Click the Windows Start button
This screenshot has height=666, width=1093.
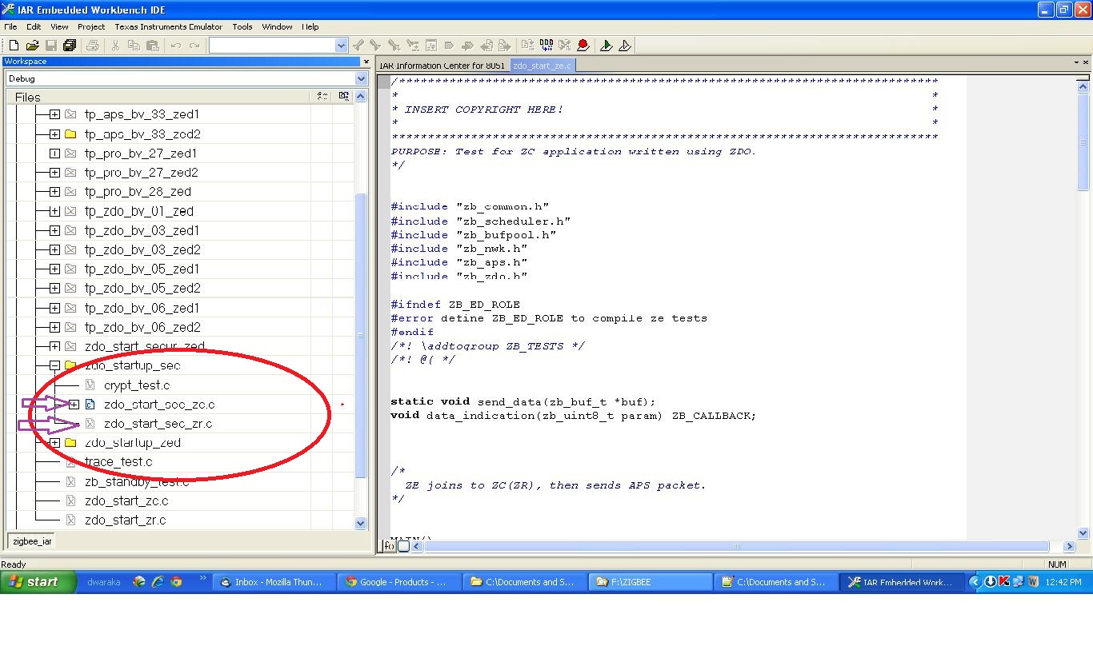38,582
